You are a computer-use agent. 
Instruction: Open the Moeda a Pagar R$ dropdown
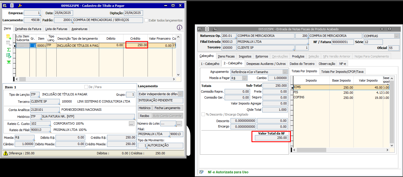pyautogui.click(x=244, y=78)
